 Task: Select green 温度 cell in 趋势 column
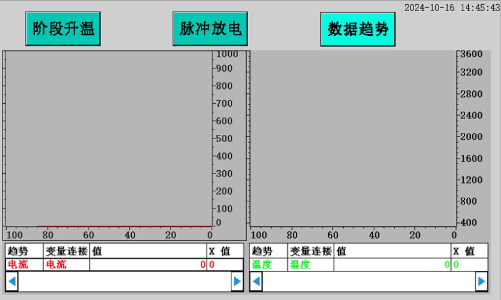pyautogui.click(x=269, y=265)
